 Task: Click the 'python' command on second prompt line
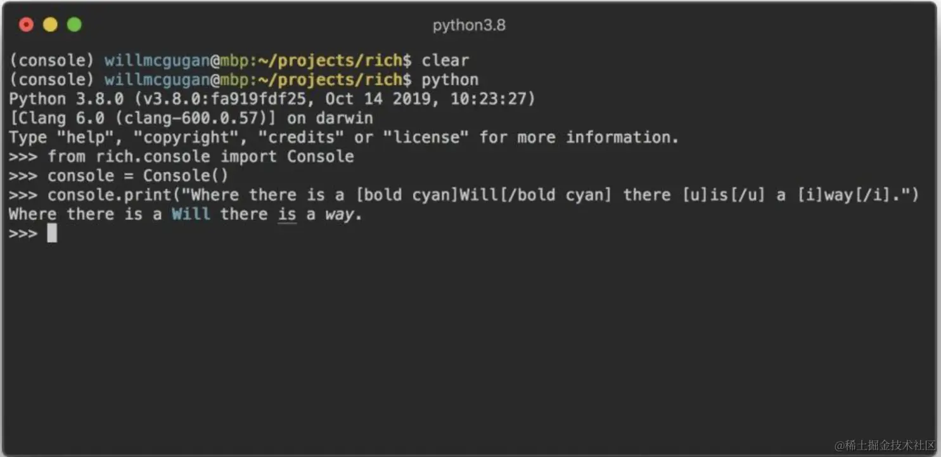point(450,80)
